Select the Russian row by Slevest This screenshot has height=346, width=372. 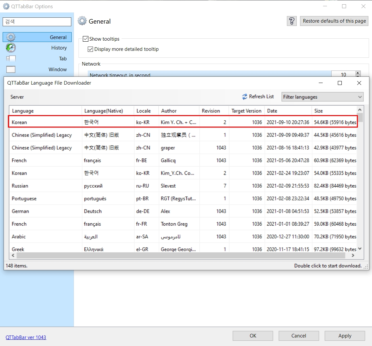tap(183, 186)
